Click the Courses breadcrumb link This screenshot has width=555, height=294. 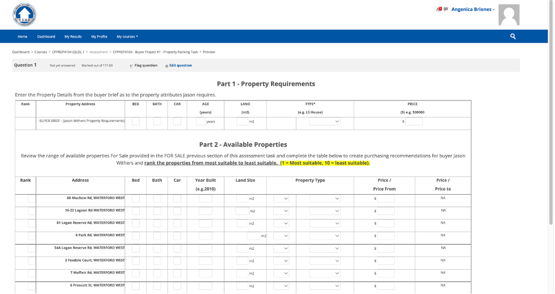pos(41,52)
